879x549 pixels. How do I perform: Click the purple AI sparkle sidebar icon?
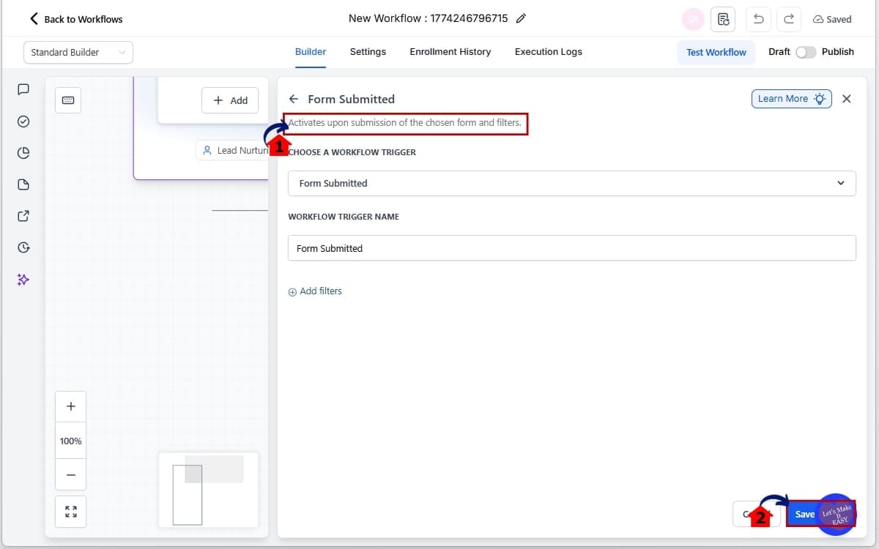[x=23, y=279]
